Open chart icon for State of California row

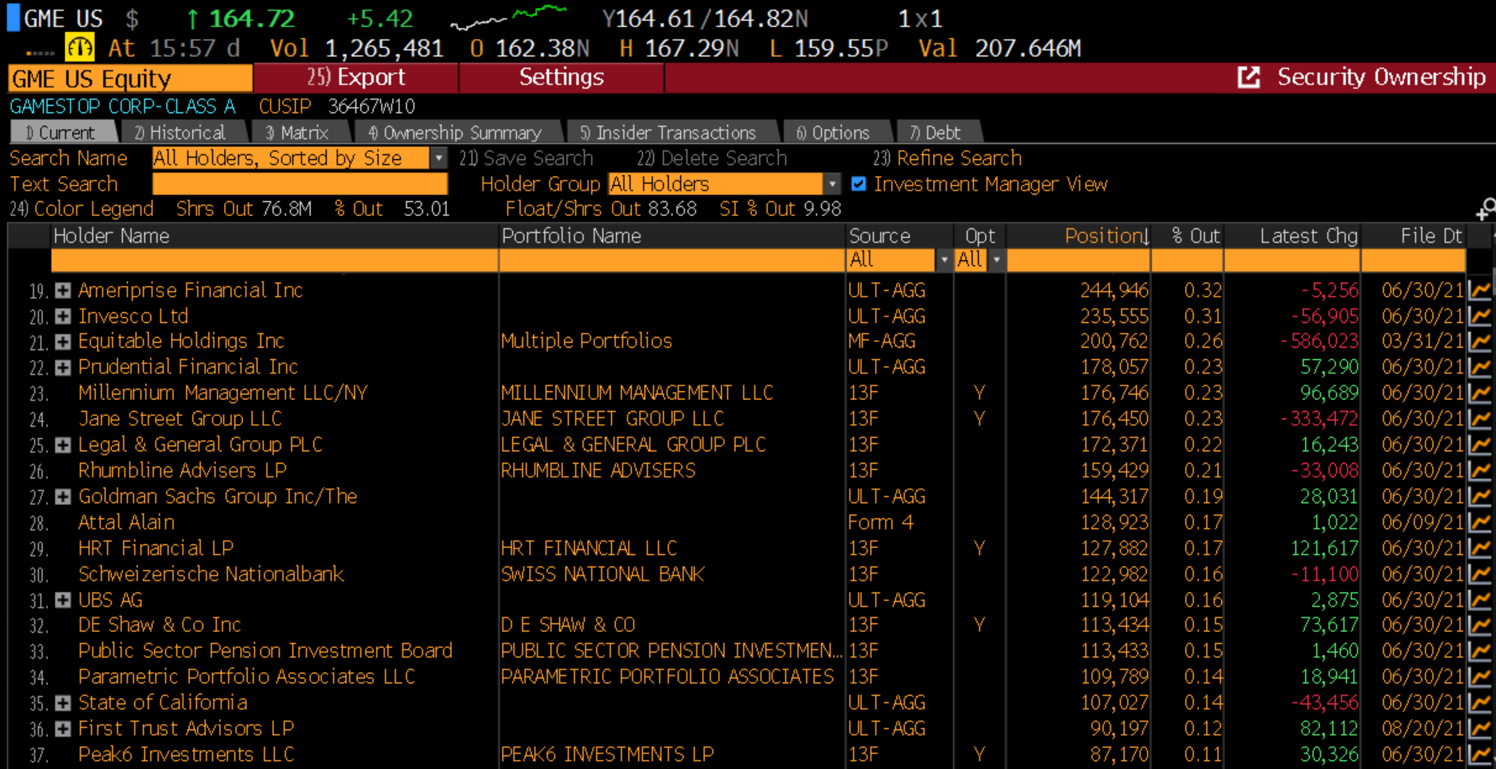pos(1480,703)
